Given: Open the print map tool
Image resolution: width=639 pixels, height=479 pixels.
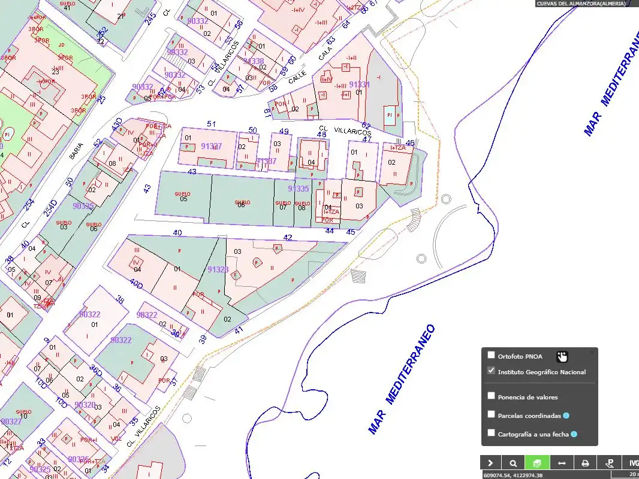Looking at the screenshot, I should (x=585, y=463).
